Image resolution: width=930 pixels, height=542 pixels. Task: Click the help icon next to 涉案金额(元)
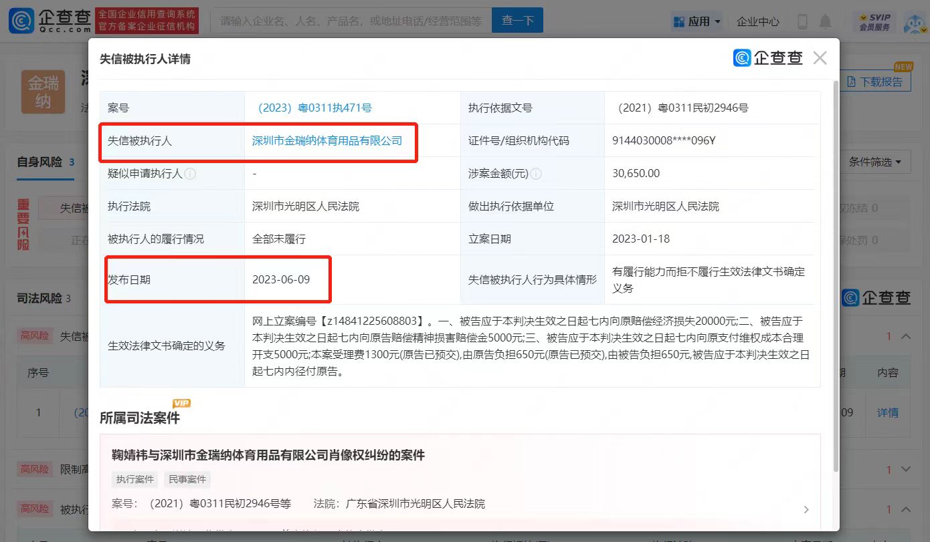pyautogui.click(x=535, y=174)
